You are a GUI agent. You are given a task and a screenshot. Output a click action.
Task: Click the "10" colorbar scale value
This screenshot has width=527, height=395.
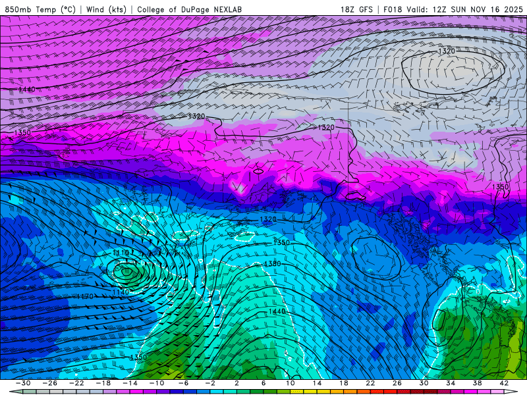pyautogui.click(x=291, y=383)
